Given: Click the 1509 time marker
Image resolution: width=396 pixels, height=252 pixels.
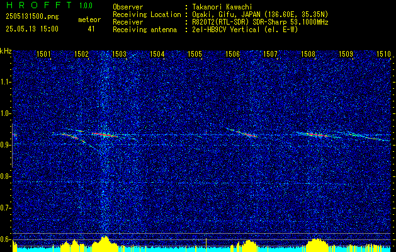Looking at the screenshot, I should tap(346, 54).
